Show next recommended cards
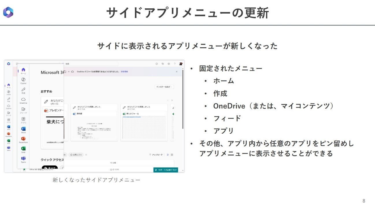This screenshot has height=209, width=375. click(172, 100)
